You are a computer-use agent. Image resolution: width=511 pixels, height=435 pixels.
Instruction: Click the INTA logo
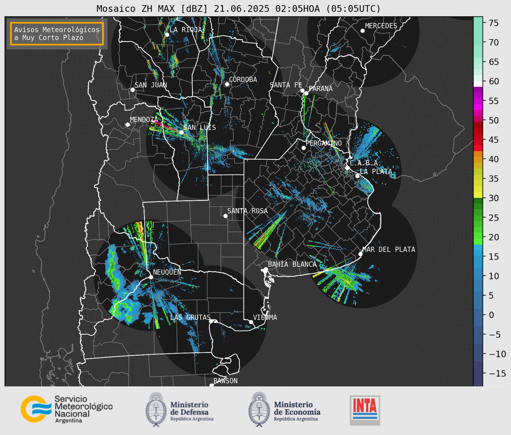pos(365,410)
